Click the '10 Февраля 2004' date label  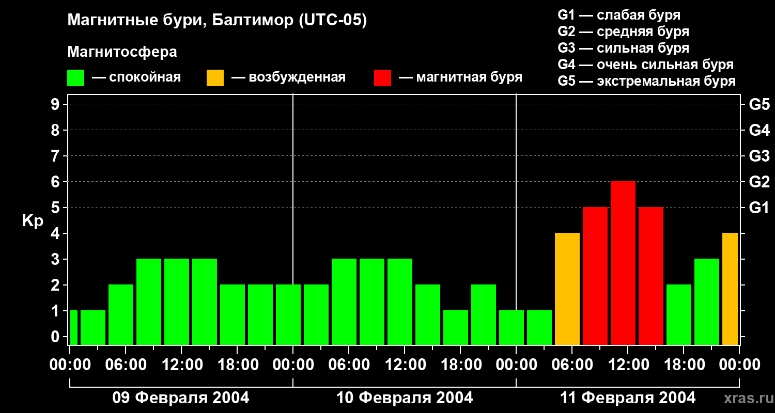pos(405,398)
